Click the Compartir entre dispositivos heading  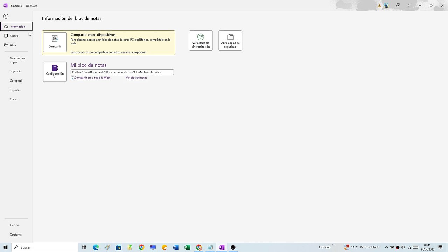click(x=93, y=35)
